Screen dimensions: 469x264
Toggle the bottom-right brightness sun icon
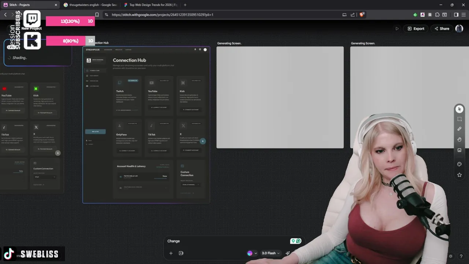point(451,256)
